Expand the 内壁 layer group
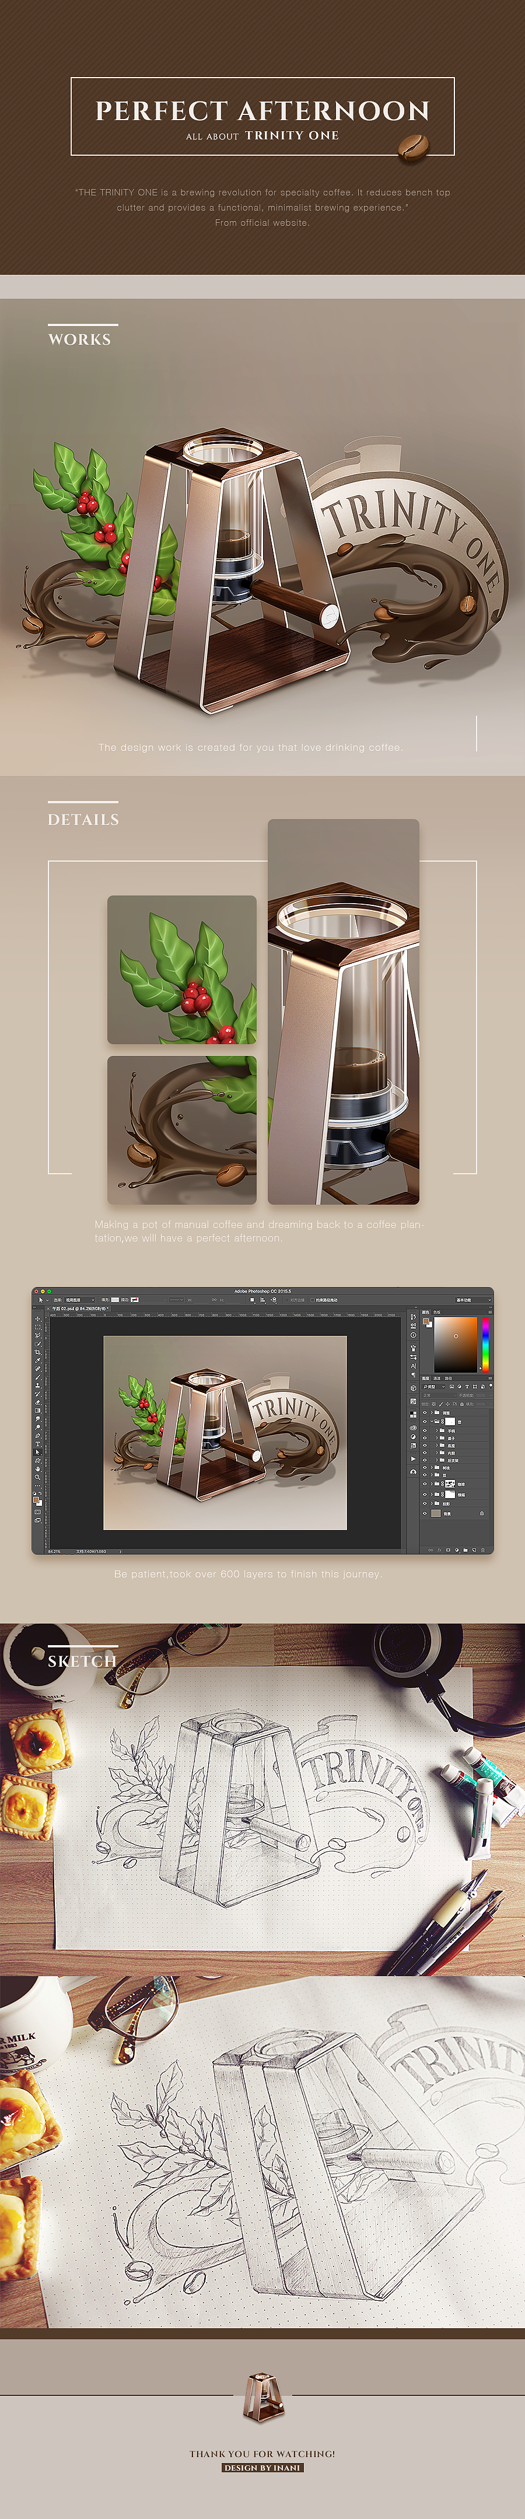This screenshot has height=2519, width=525. coord(437,1453)
